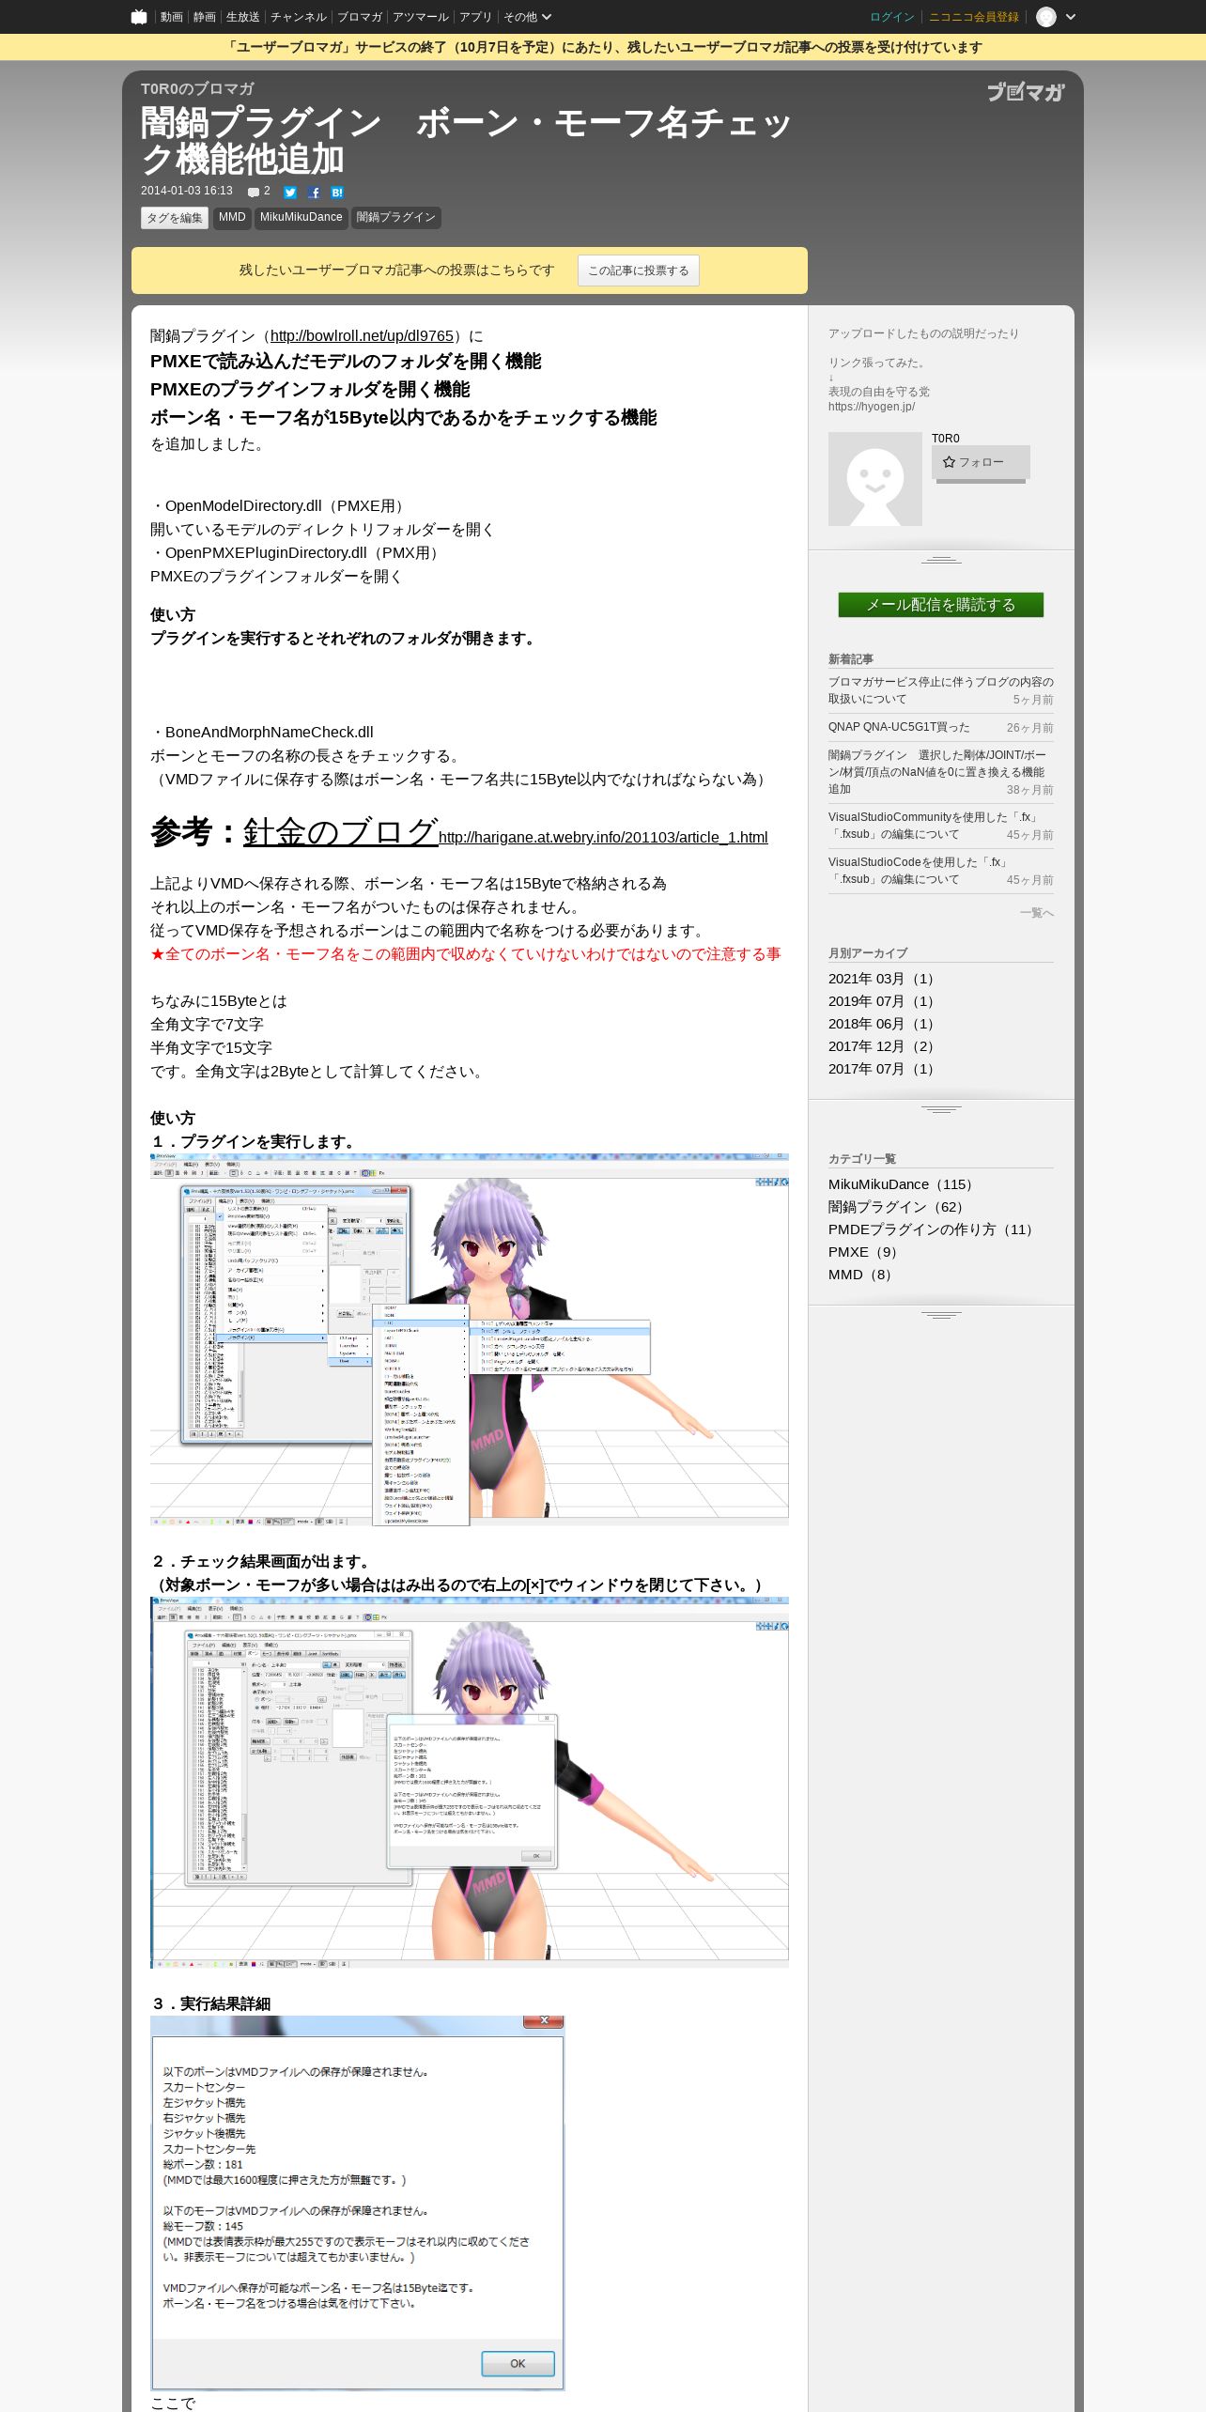Click the hyogen.jp URL text
1206x2412 pixels.
coord(872,407)
